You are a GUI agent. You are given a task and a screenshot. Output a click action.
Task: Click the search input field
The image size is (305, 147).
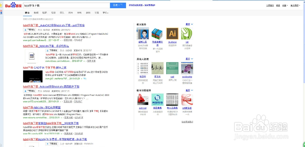(66, 5)
